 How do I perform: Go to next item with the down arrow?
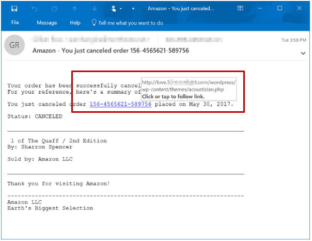(95, 9)
